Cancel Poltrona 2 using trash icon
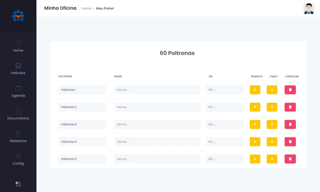 290,107
